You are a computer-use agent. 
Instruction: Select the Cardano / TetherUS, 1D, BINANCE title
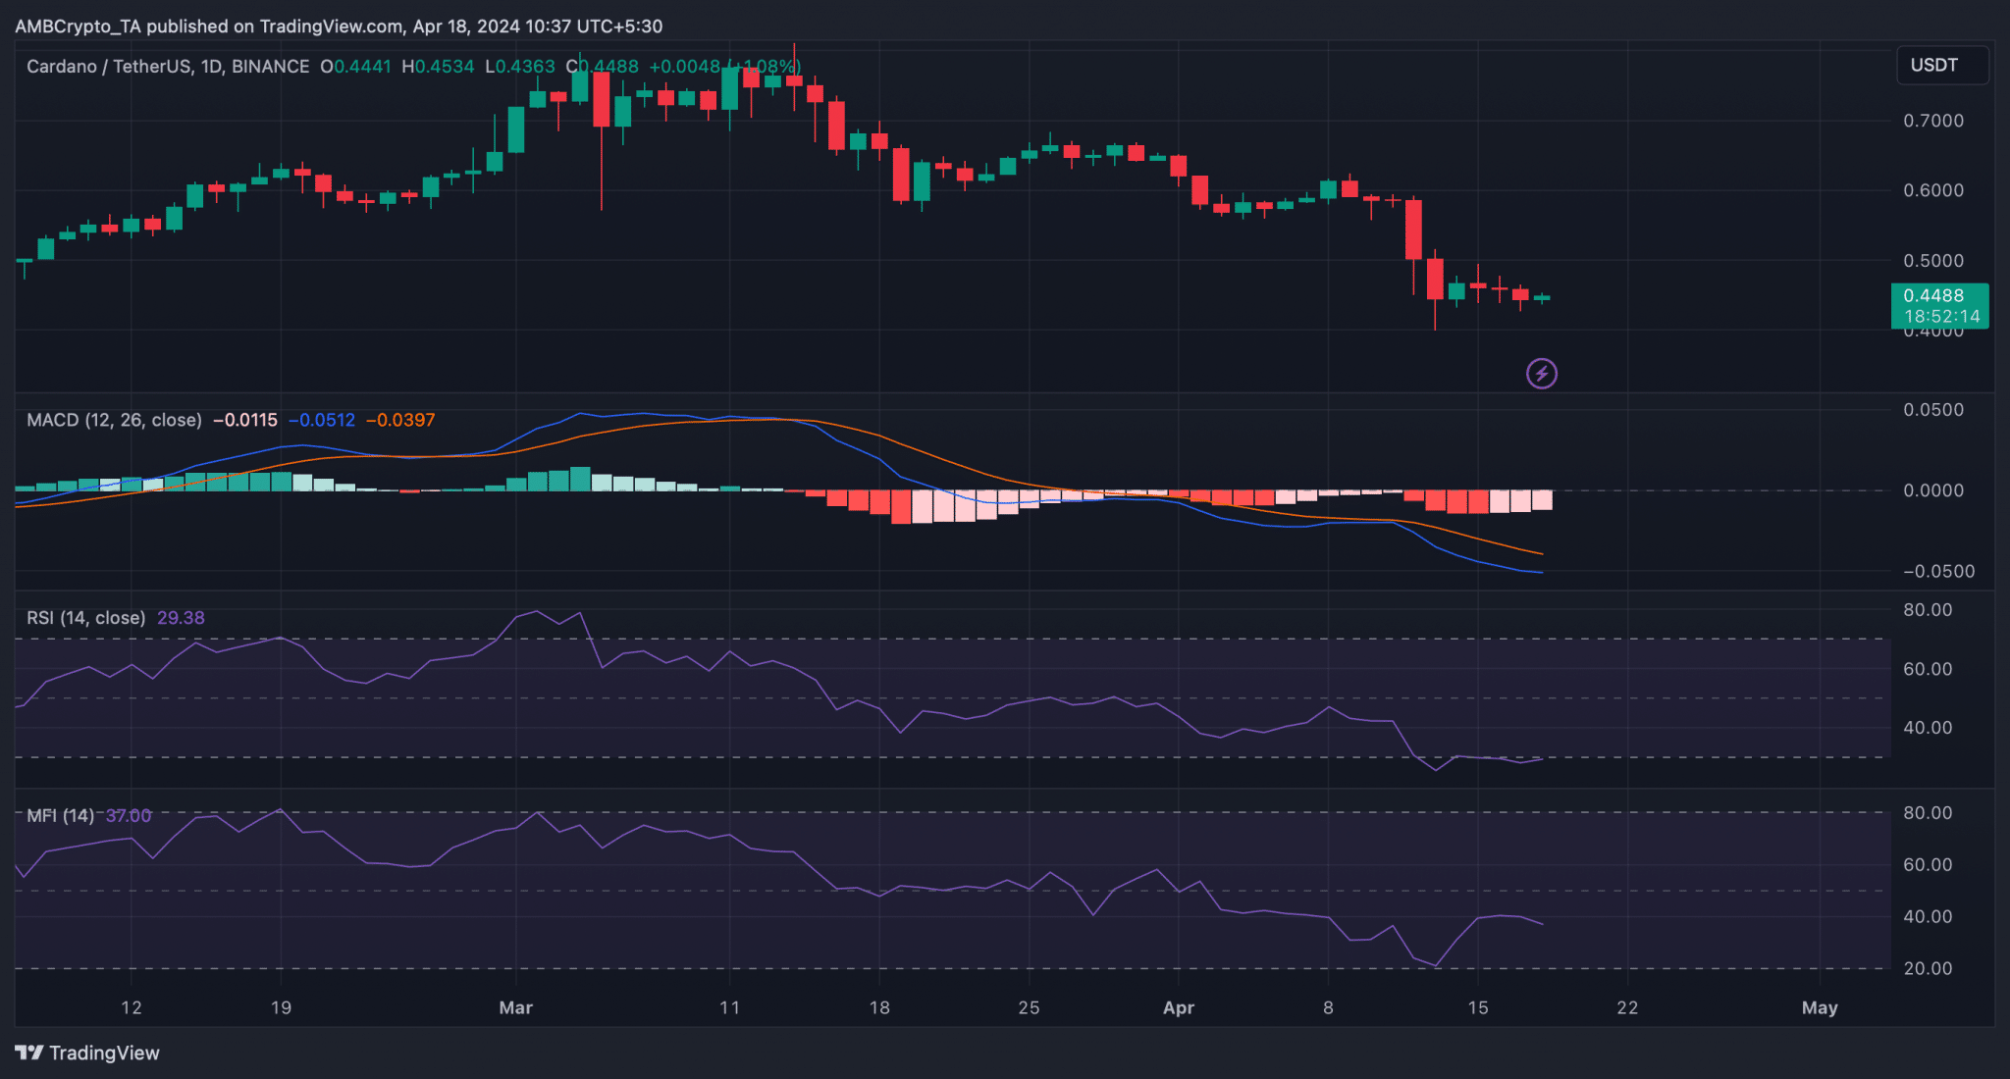(168, 67)
